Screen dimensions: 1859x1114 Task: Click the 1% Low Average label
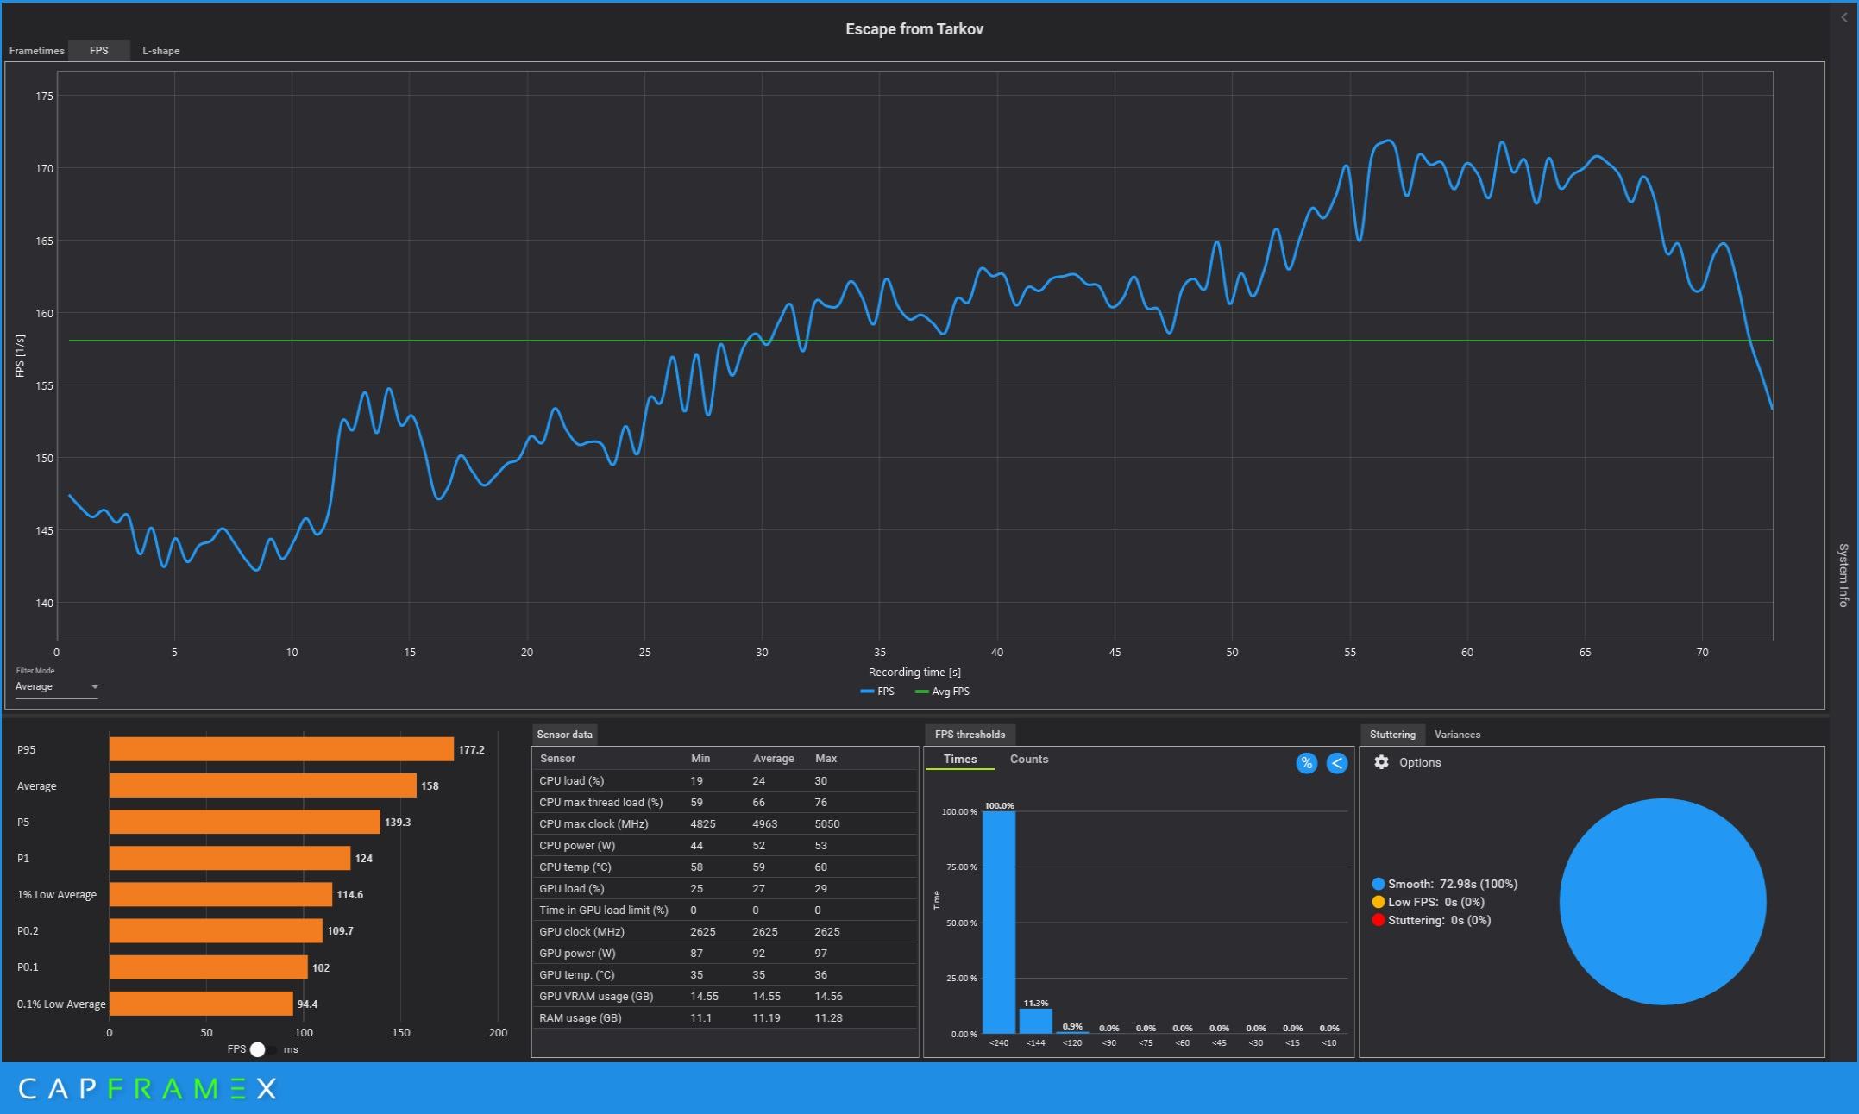[57, 894]
